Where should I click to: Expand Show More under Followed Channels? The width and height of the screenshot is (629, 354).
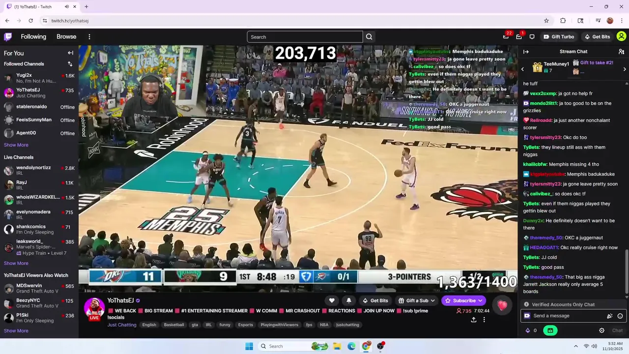16,145
